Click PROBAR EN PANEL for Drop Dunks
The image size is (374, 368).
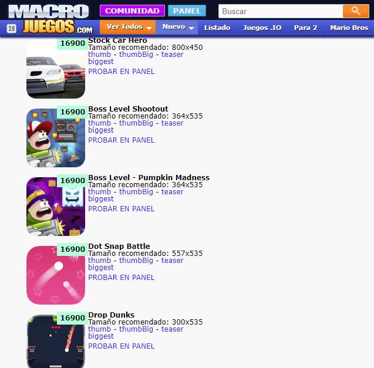(122, 346)
